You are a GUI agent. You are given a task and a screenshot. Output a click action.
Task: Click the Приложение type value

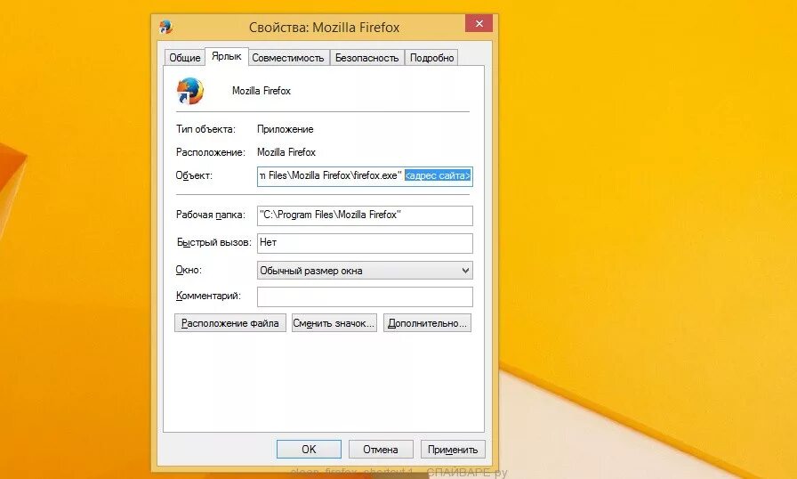(x=286, y=129)
